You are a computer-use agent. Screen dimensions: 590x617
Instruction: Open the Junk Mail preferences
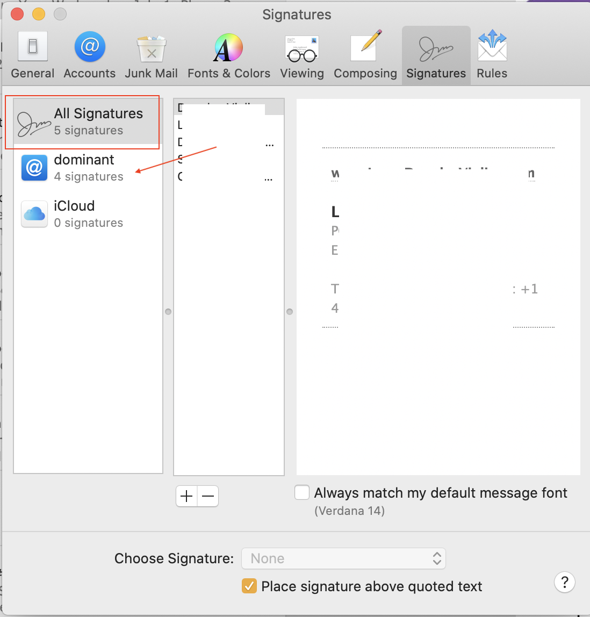pos(152,55)
